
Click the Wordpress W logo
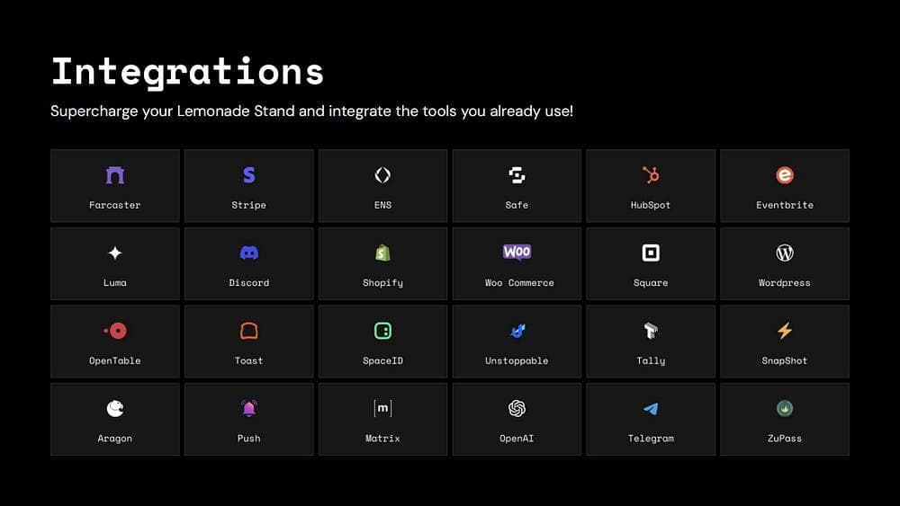pos(785,253)
